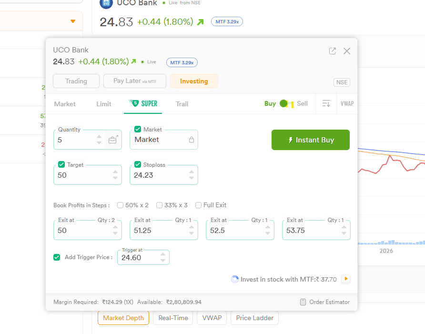Switch to Trail order tab

pos(182,104)
